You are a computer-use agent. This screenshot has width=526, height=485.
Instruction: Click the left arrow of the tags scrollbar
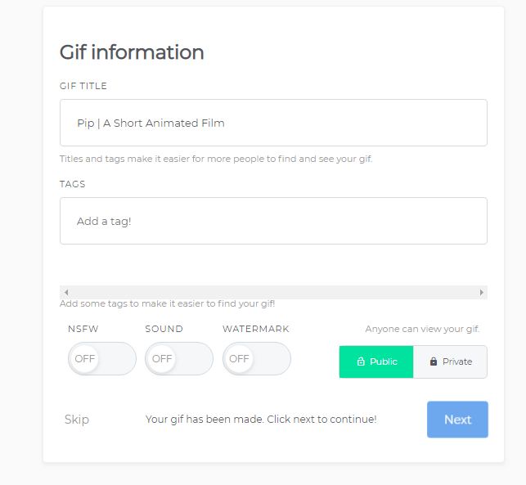[x=66, y=292]
